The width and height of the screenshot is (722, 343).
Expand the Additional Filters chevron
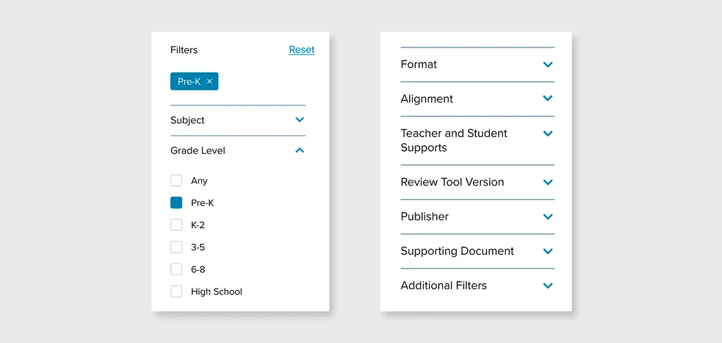(548, 286)
